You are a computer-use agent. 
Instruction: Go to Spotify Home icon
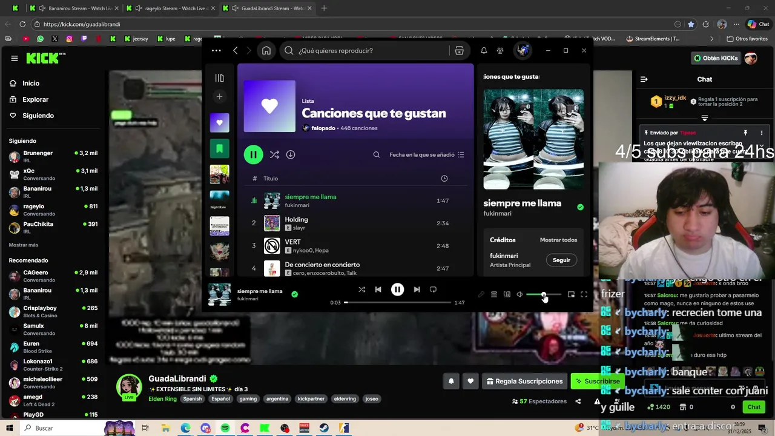266,51
